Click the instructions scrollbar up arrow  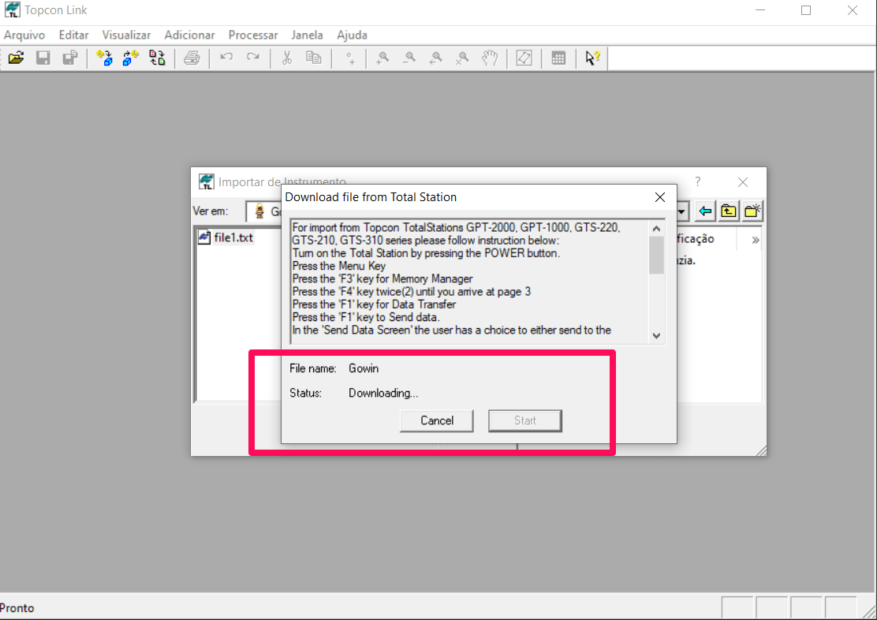point(657,228)
